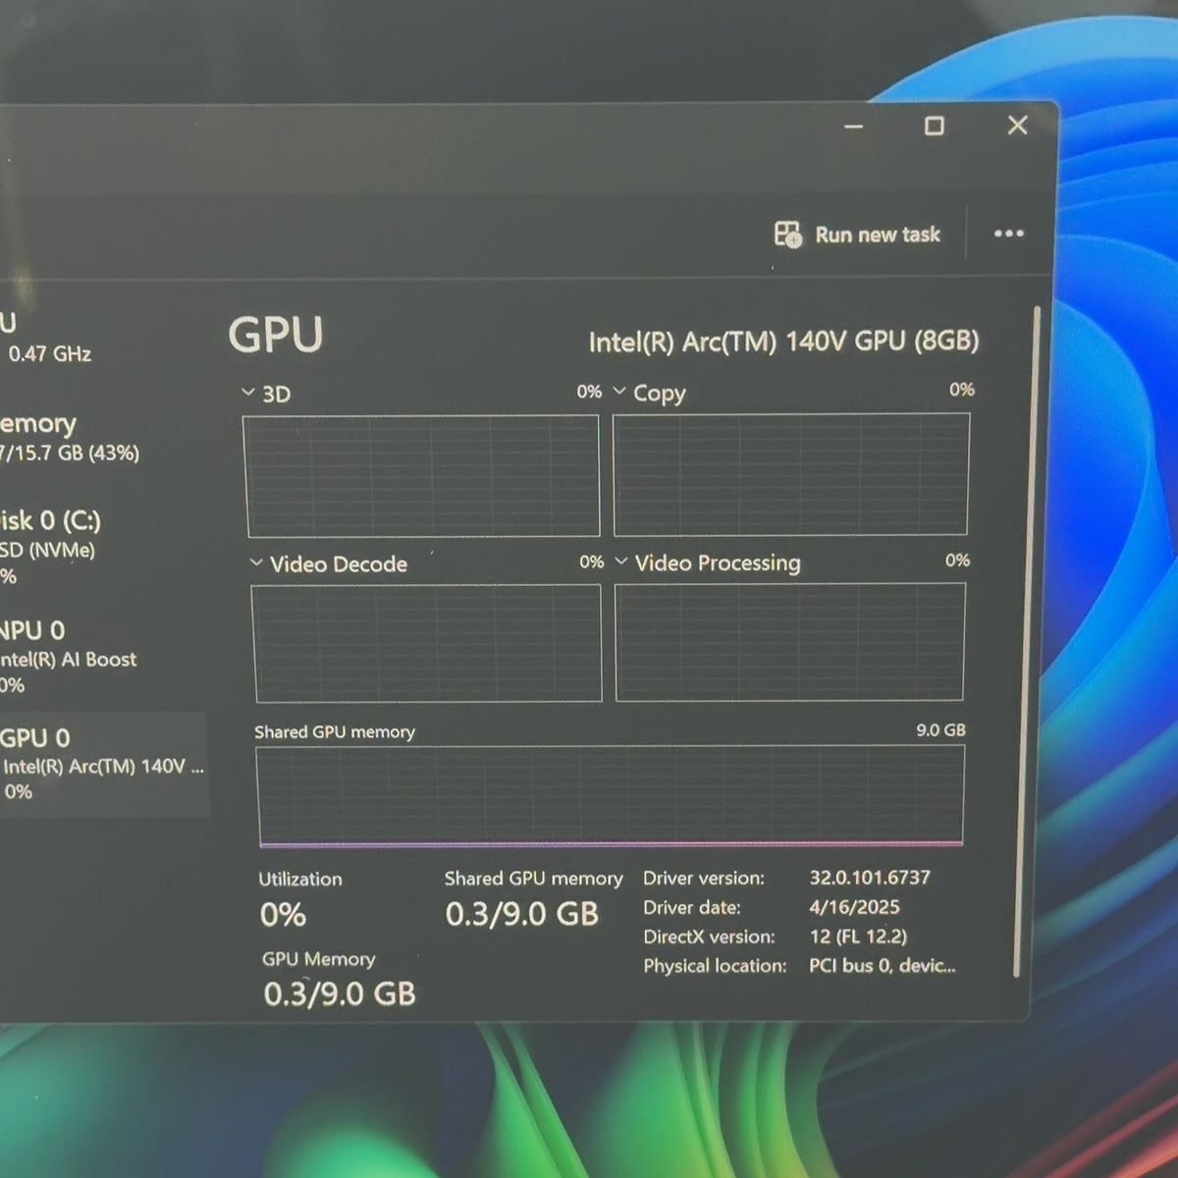Click the Video Decode graph area
The width and height of the screenshot is (1178, 1178).
click(x=426, y=643)
